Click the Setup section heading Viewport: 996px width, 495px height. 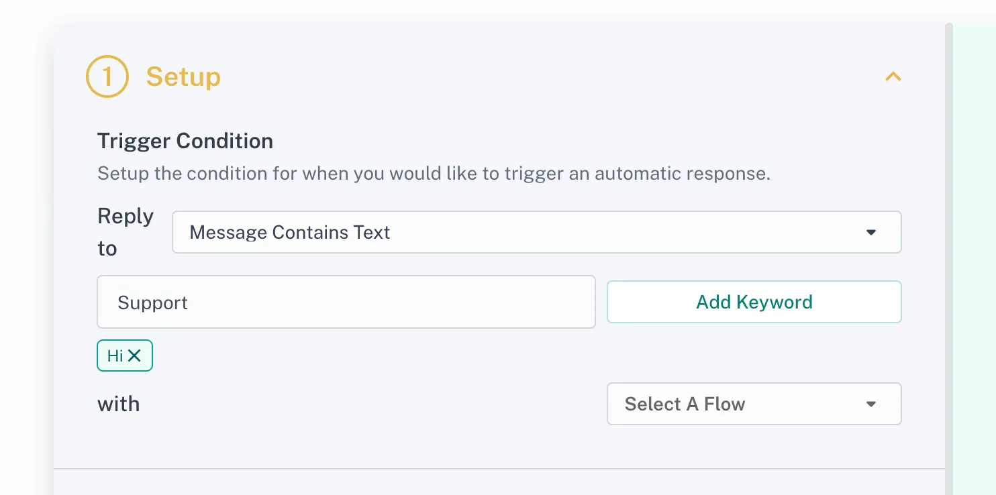(183, 77)
